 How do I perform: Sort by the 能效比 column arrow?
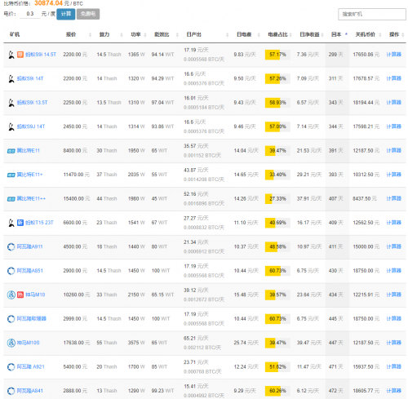[x=177, y=34]
